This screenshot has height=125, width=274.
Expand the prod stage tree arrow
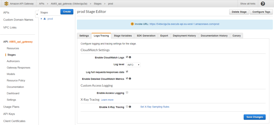(41, 19)
